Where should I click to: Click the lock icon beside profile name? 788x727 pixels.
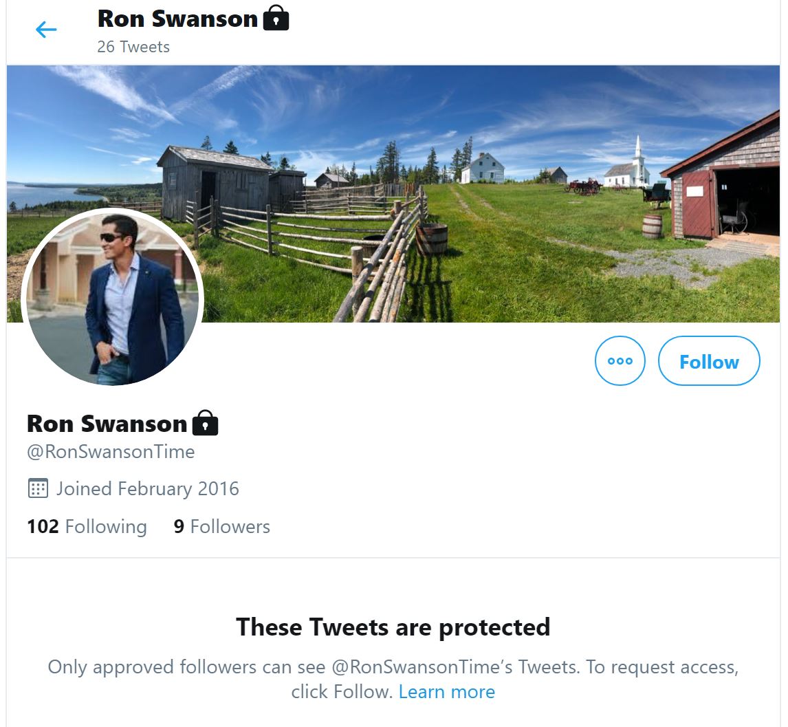205,424
